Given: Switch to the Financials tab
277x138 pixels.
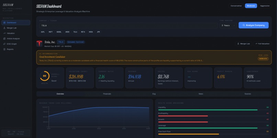Looking at the screenshot, I should [107, 94].
